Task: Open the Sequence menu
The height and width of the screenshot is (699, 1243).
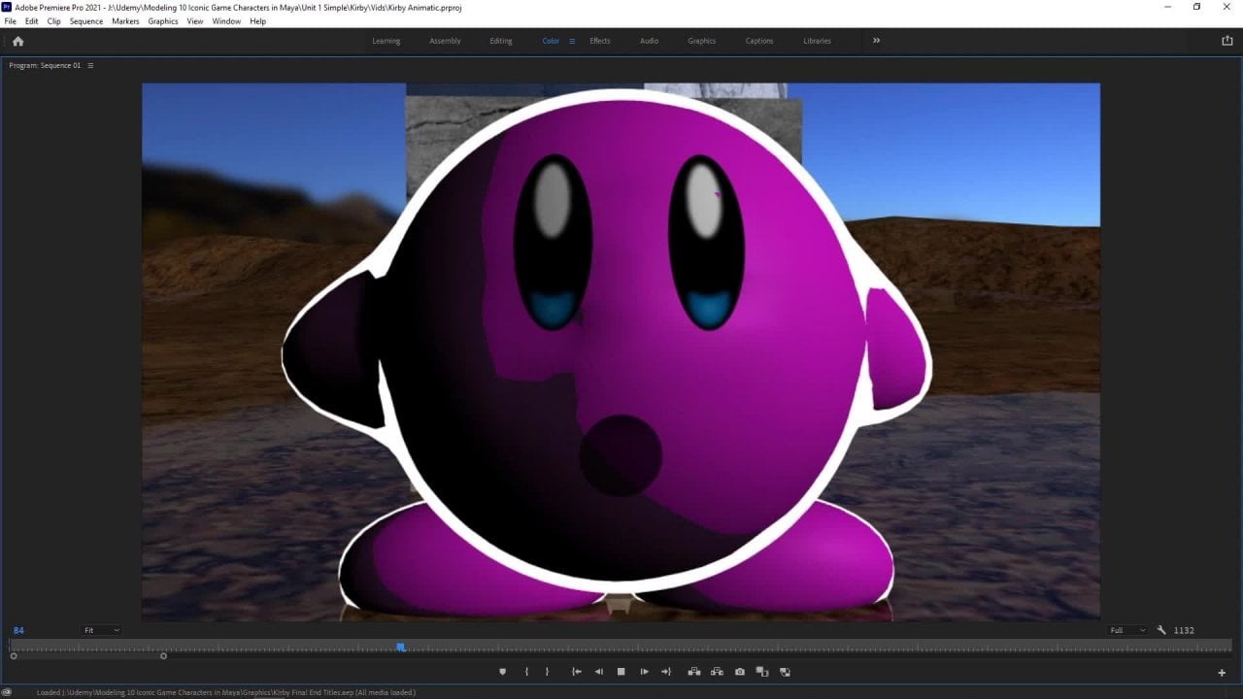Action: coord(85,21)
